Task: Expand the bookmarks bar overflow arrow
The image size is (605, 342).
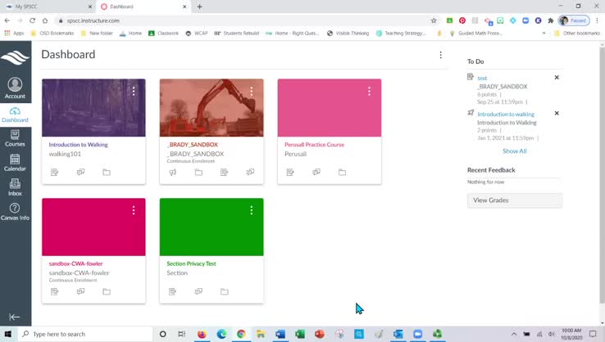Action: pyautogui.click(x=544, y=34)
